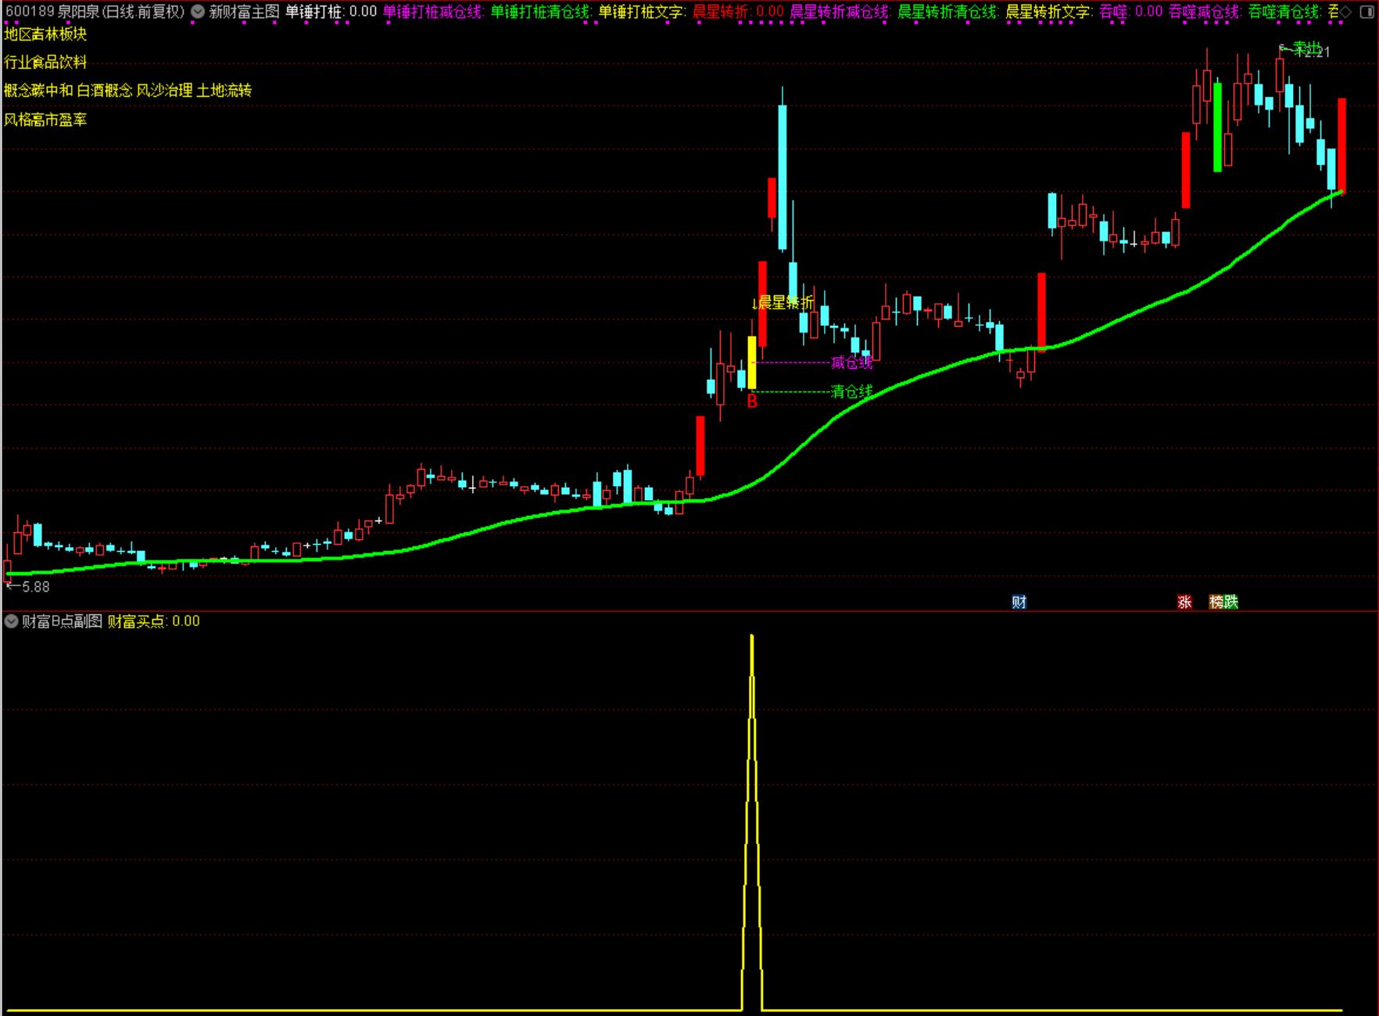
Task: Select the 减仓线 label on the chart
Action: (x=851, y=363)
